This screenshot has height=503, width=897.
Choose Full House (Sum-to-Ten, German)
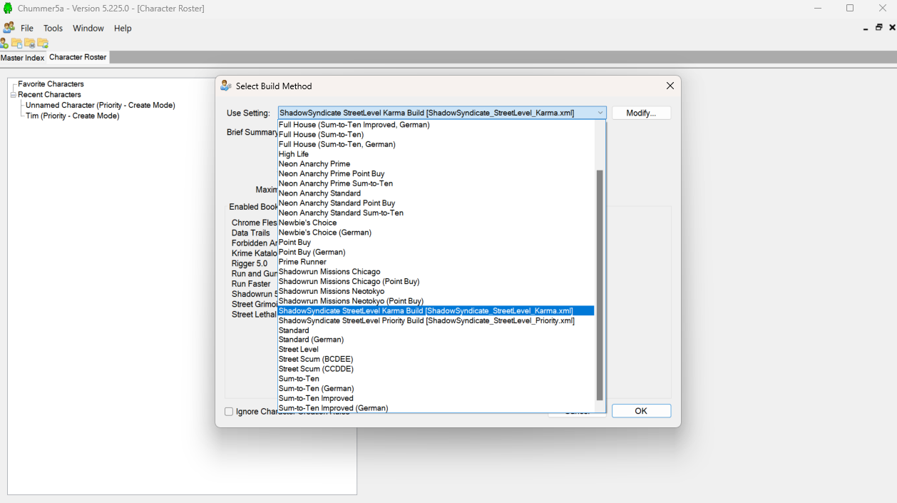pos(436,145)
